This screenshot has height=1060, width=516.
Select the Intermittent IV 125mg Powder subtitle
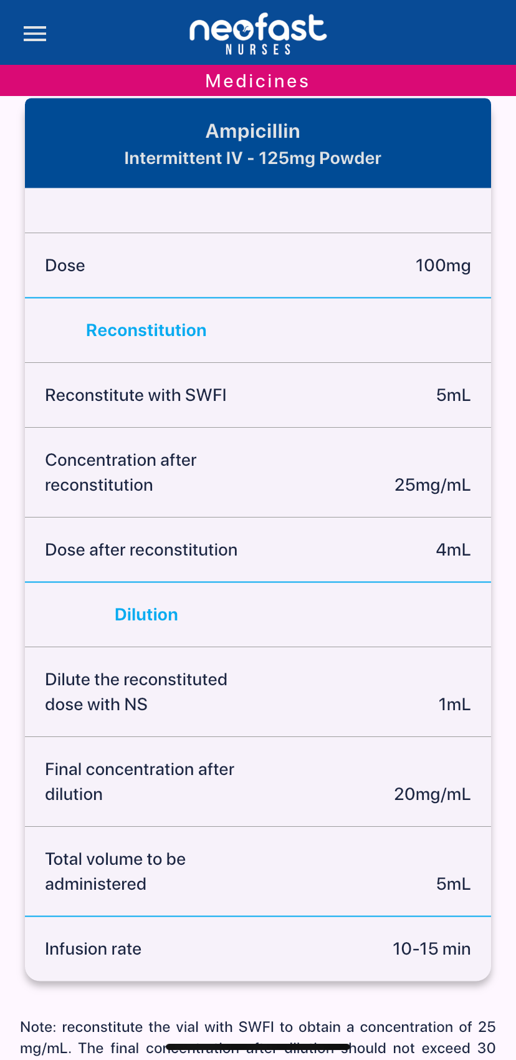coord(252,158)
